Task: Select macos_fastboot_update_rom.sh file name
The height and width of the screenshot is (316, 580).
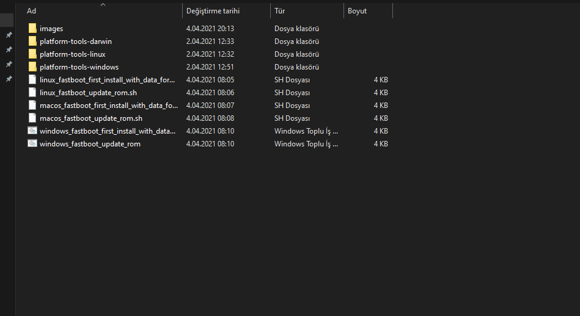Action: tap(91, 118)
